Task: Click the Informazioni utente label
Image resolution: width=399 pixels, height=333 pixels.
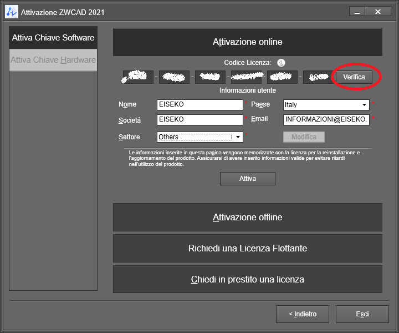Action: pyautogui.click(x=248, y=90)
